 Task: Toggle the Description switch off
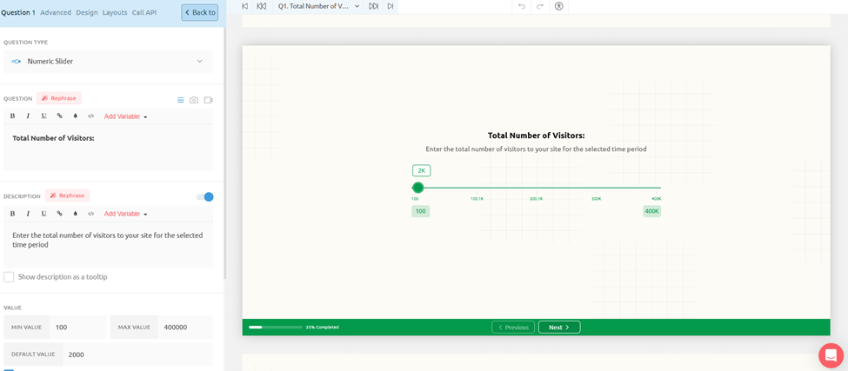pos(205,196)
